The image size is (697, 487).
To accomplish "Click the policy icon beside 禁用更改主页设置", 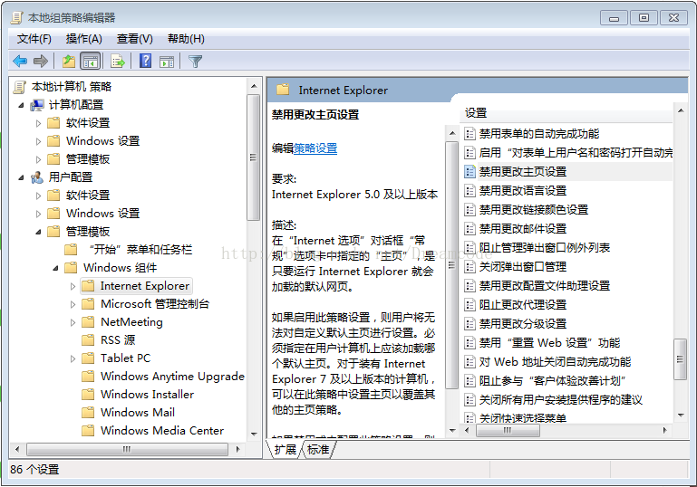I will pyautogui.click(x=470, y=171).
